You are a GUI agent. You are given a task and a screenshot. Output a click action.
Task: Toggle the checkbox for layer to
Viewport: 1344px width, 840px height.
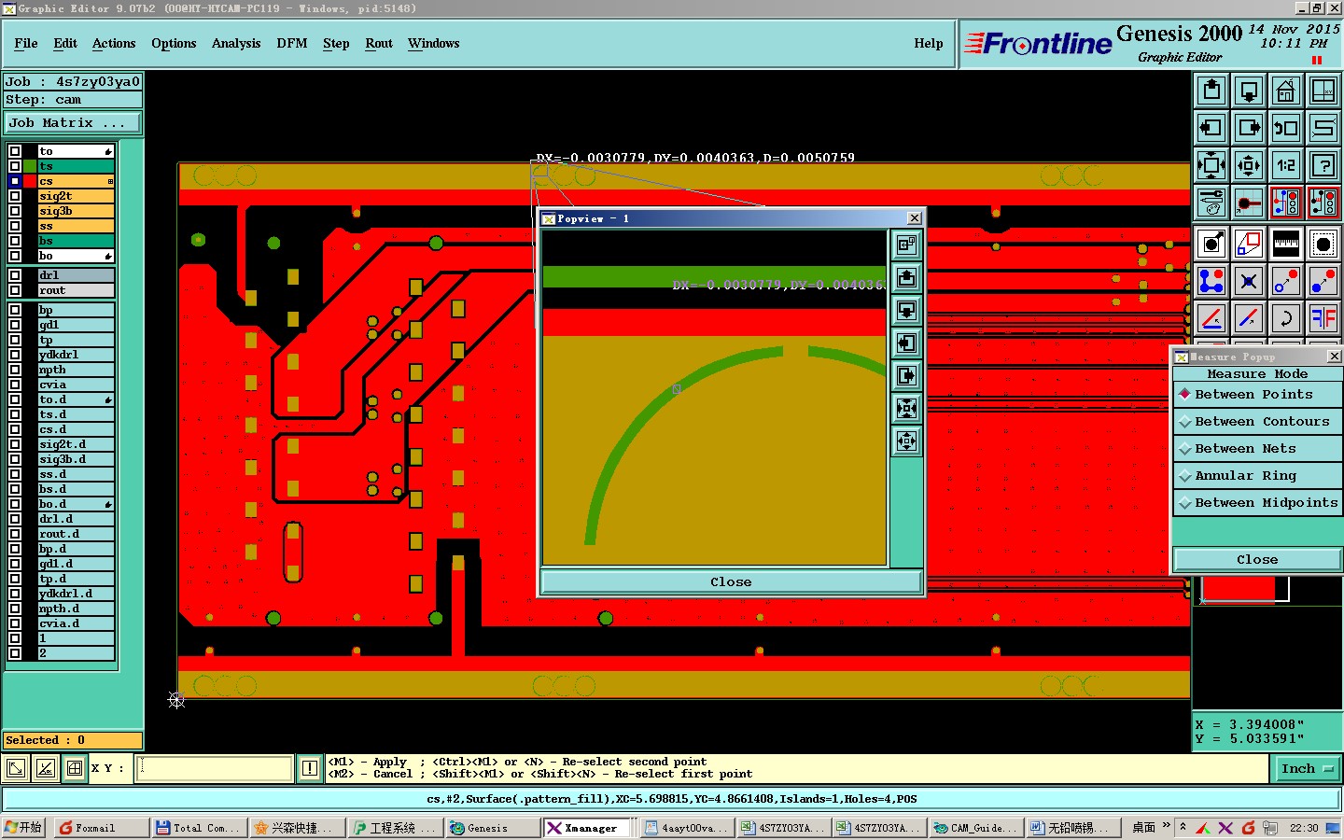[15, 151]
